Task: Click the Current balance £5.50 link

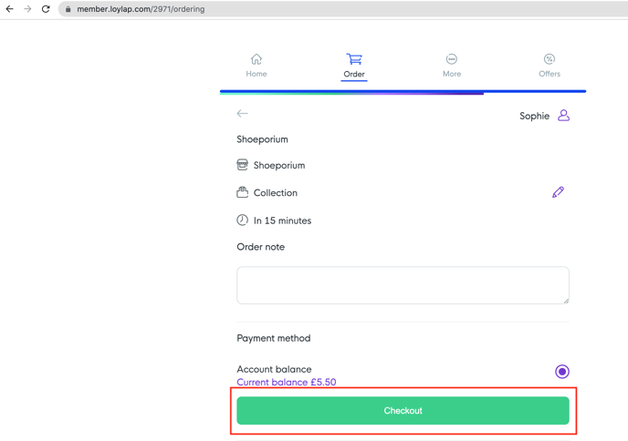Action: [x=287, y=383]
